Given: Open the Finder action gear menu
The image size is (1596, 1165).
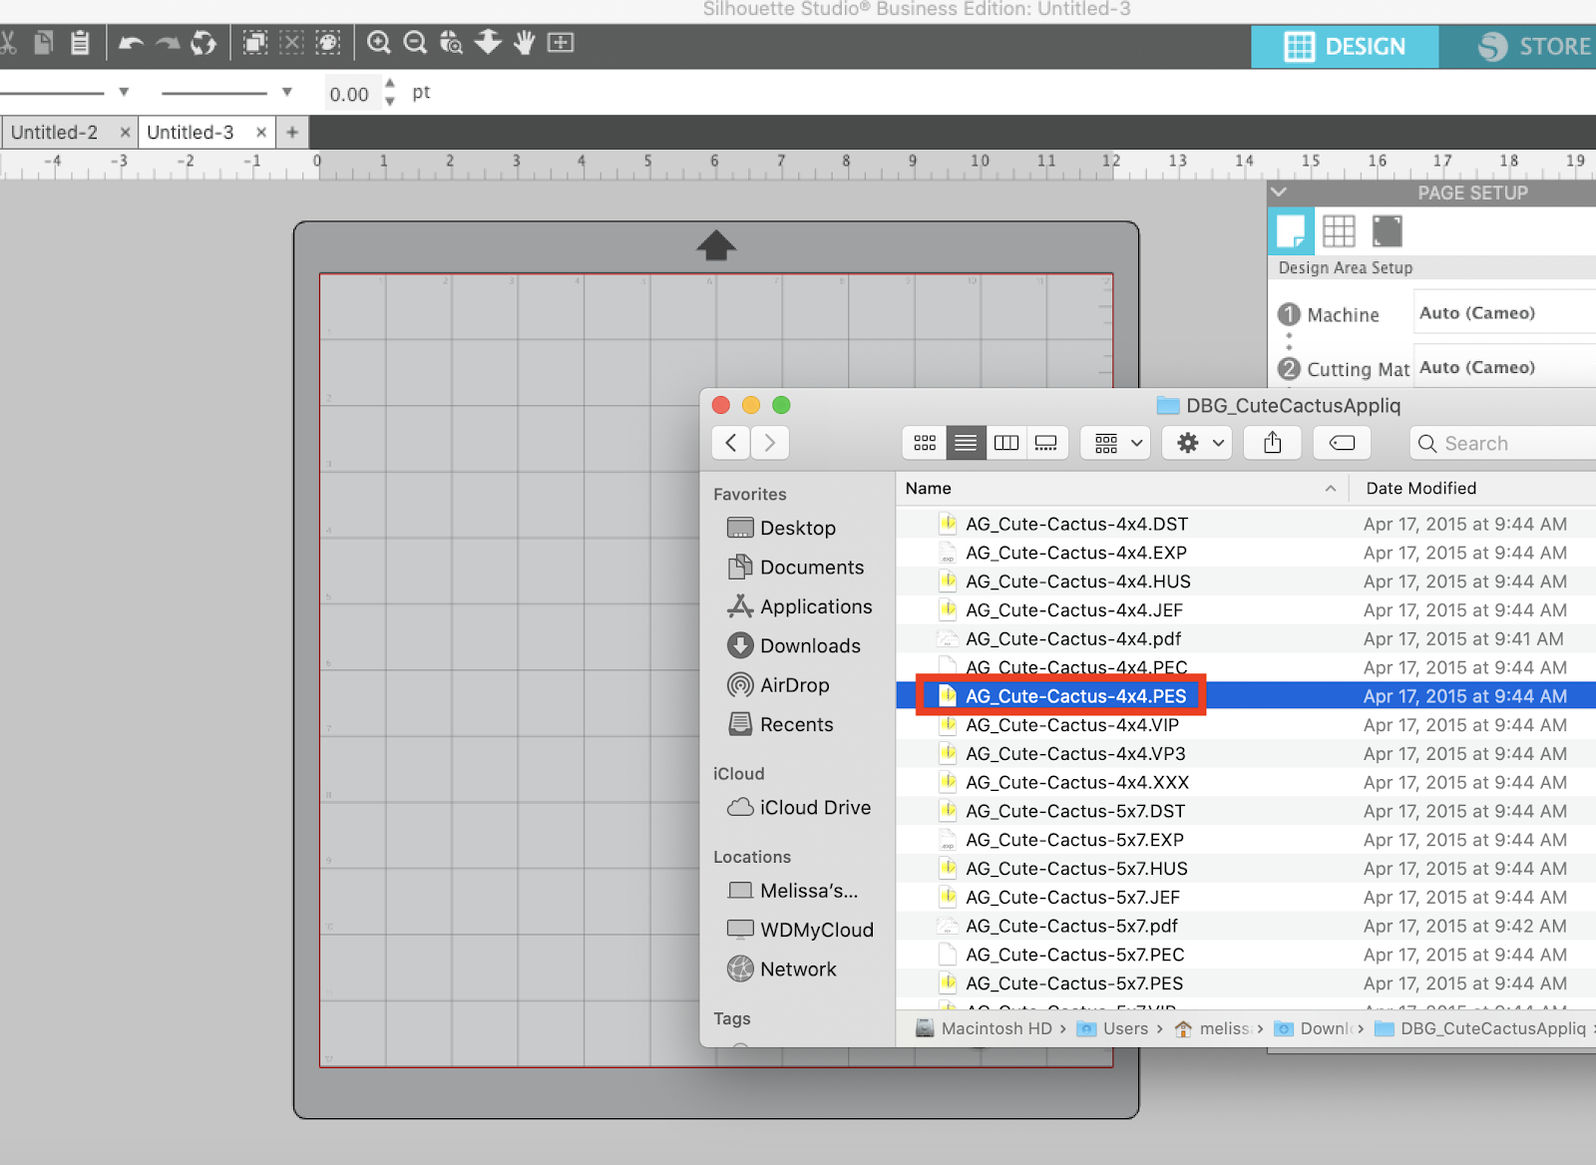Looking at the screenshot, I should click(x=1195, y=443).
